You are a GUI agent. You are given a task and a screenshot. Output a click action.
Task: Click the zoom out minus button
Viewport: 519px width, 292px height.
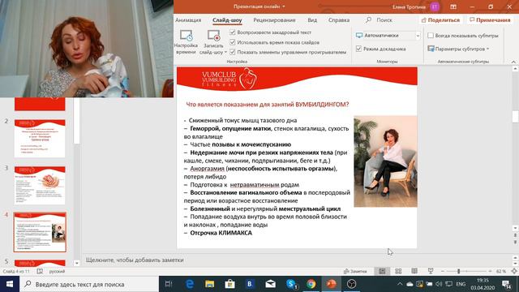(x=443, y=271)
